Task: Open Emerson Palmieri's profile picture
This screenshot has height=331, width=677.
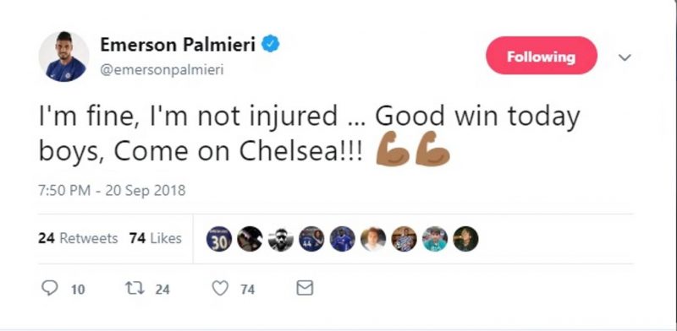Action: (64, 57)
